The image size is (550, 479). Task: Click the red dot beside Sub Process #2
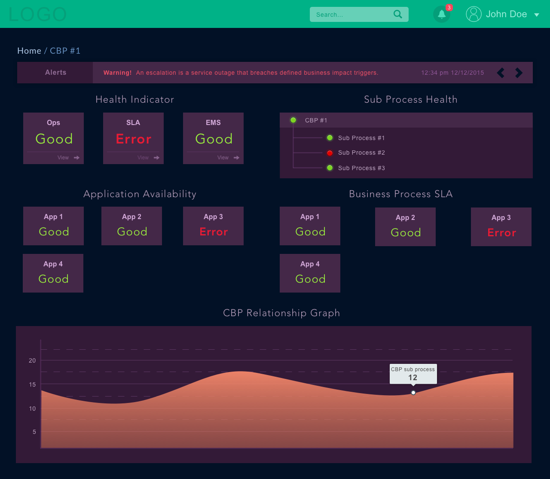330,153
